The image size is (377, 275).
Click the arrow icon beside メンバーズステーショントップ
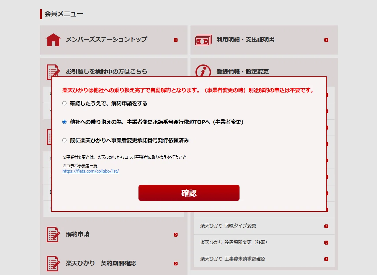(x=176, y=40)
